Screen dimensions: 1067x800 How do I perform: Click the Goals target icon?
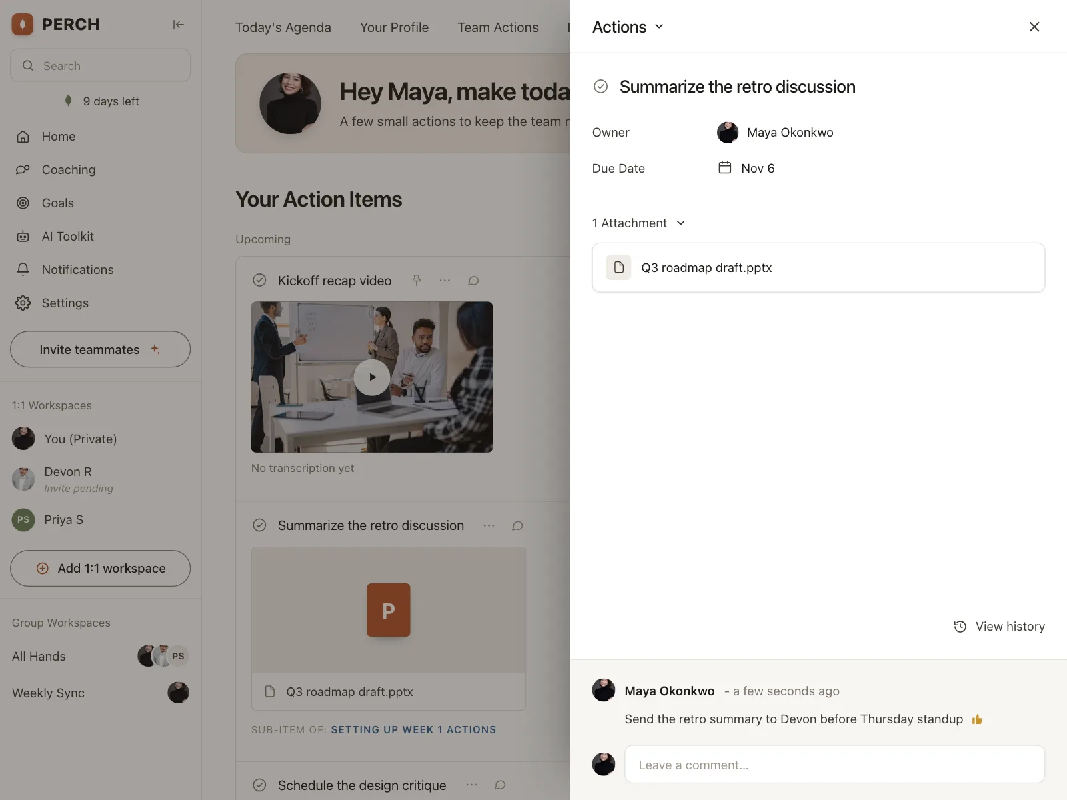click(x=23, y=203)
